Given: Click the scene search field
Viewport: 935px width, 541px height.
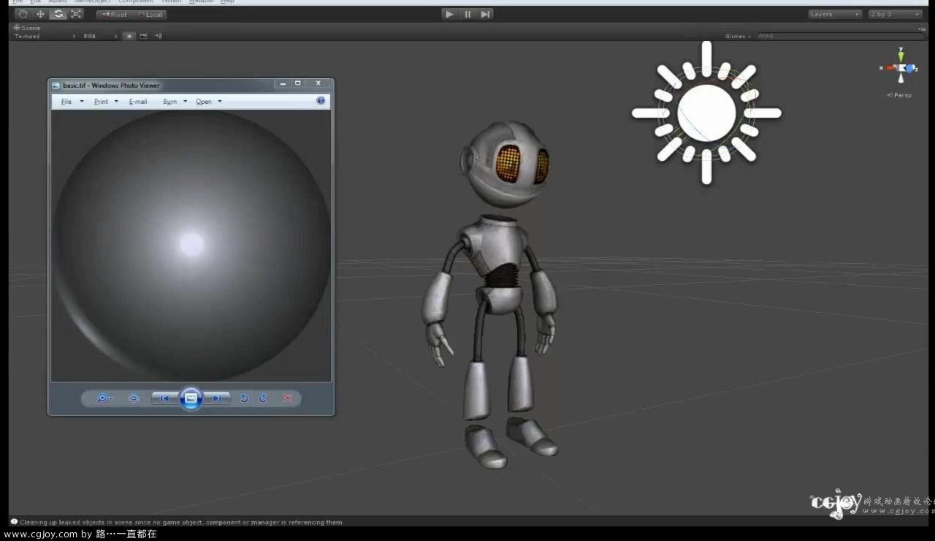Looking at the screenshot, I should (x=840, y=36).
